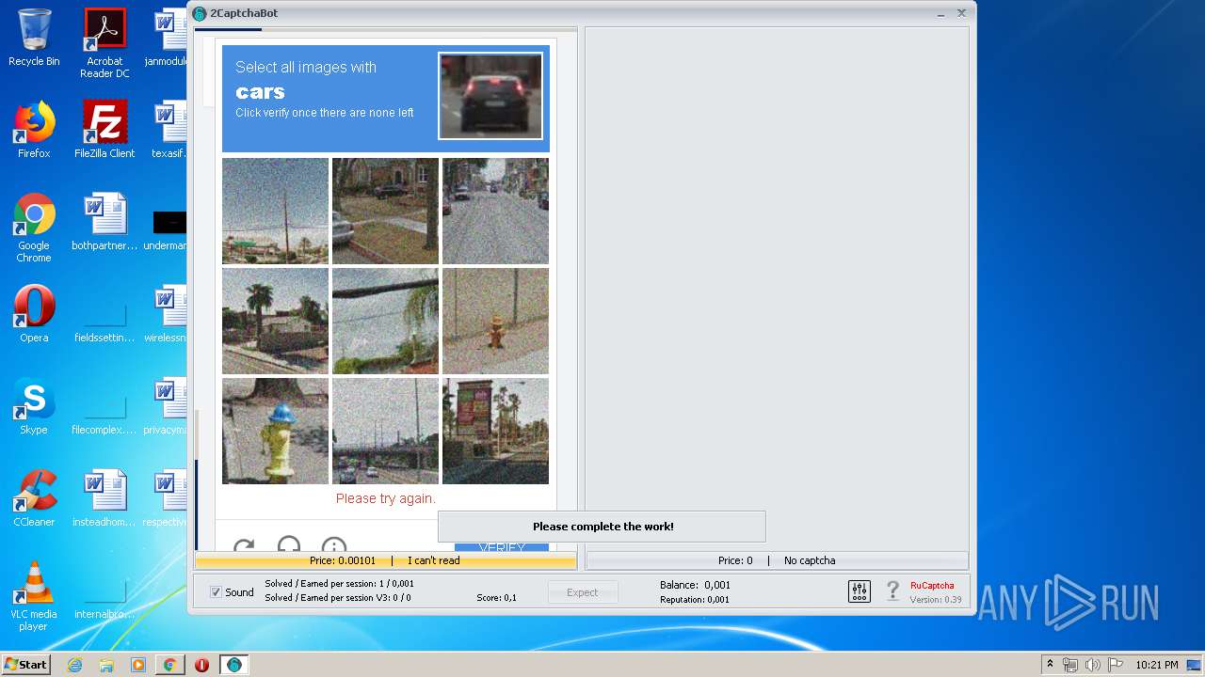The height and width of the screenshot is (677, 1205).
Task: Select the bothpartner Word document icon
Action: click(x=104, y=222)
